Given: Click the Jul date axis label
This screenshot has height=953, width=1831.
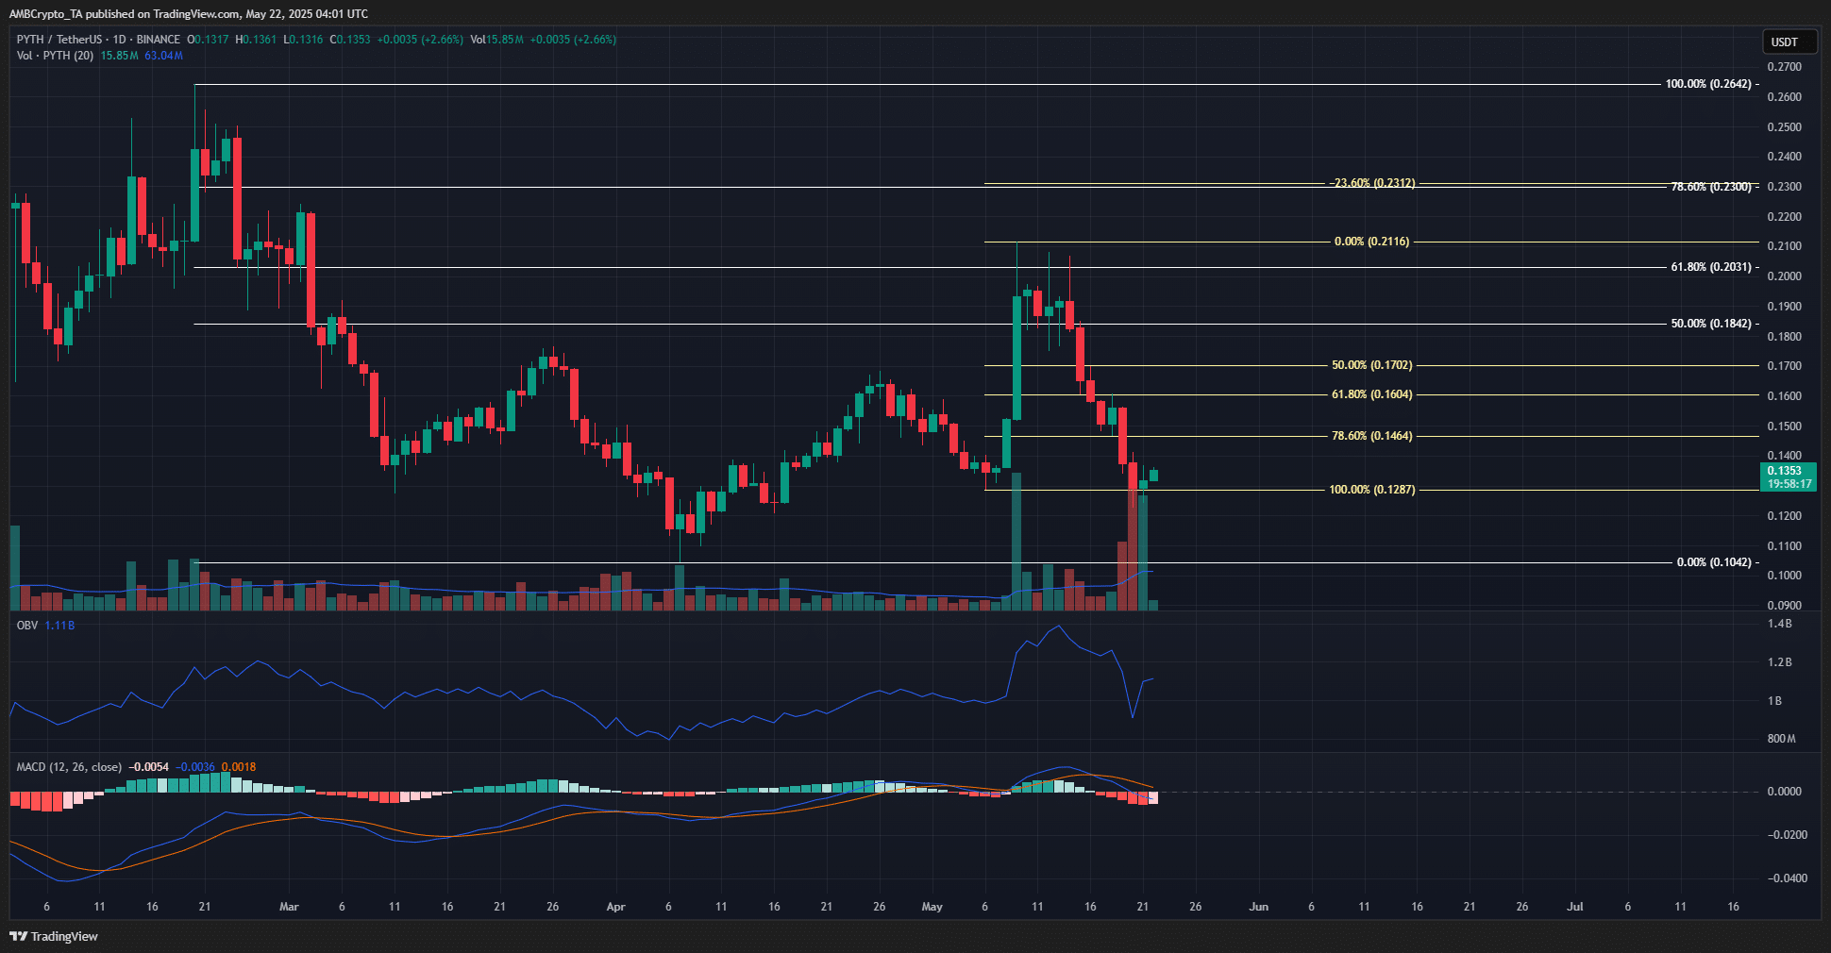Looking at the screenshot, I should tap(1574, 907).
